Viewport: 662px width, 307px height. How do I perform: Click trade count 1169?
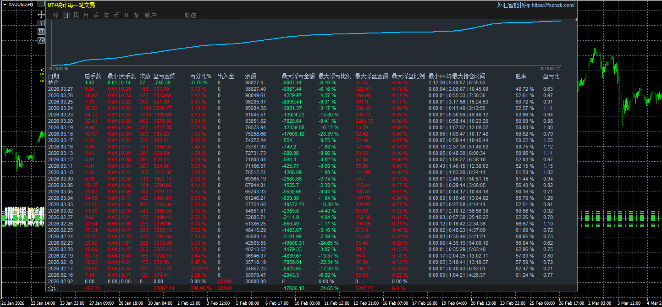point(145,108)
